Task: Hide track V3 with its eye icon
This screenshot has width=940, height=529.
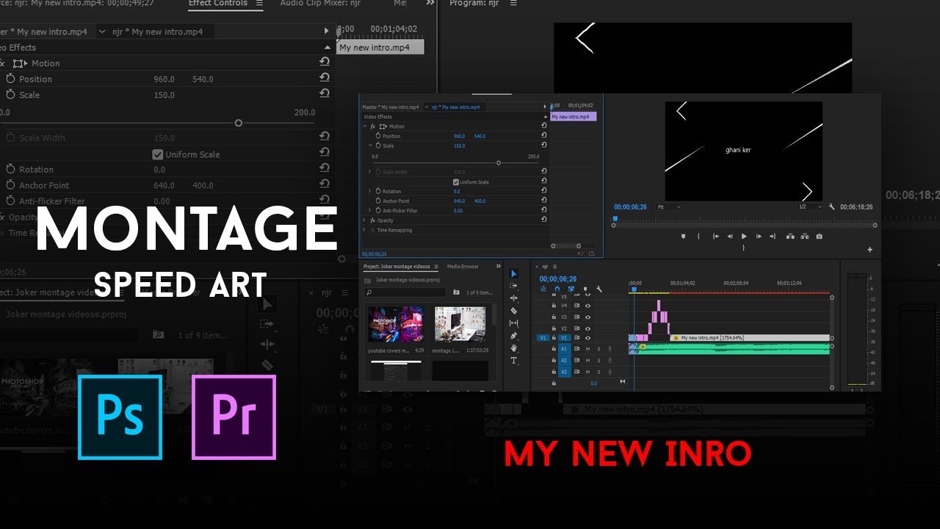Action: 587,317
